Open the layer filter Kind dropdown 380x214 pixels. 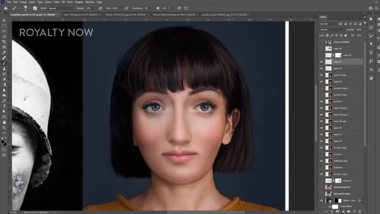click(328, 24)
